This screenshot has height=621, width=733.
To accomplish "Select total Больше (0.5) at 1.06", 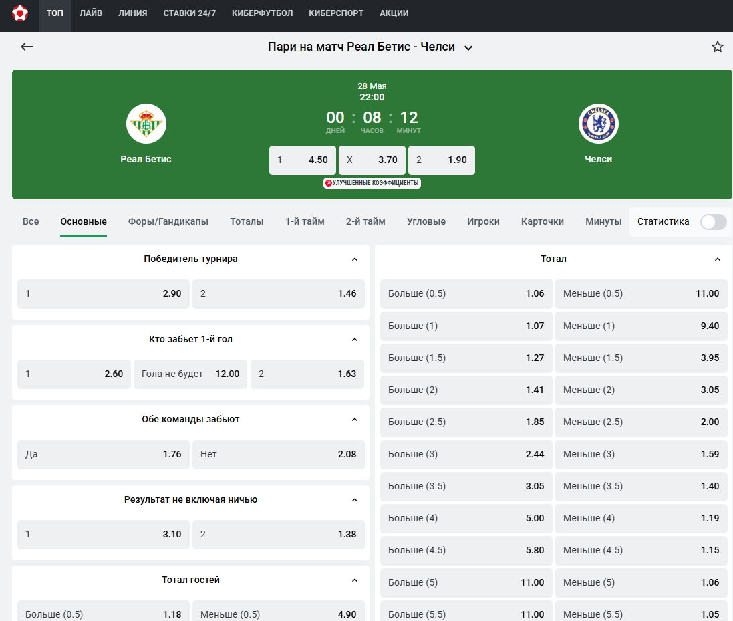I will tap(466, 294).
